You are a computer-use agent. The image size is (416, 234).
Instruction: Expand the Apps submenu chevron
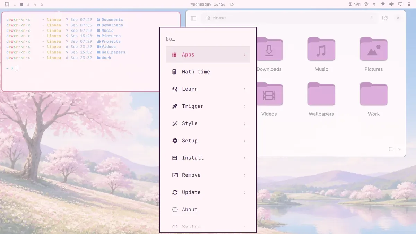(244, 55)
